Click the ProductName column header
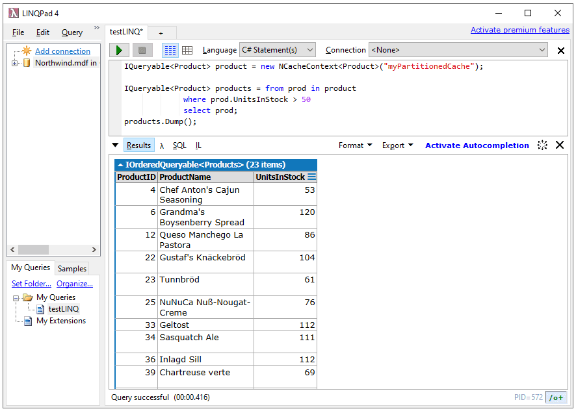Image resolution: width=576 pixels, height=411 pixels. (205, 177)
